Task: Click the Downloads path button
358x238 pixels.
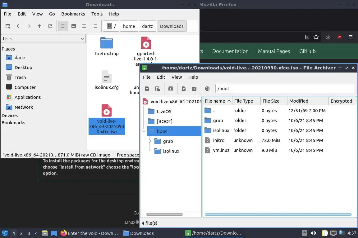Action: click(x=172, y=26)
